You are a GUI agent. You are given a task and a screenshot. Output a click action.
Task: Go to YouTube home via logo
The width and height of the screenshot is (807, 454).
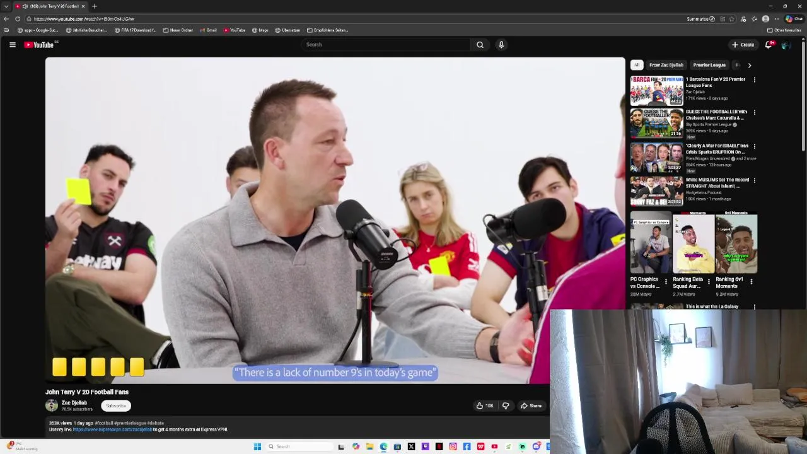click(x=39, y=45)
